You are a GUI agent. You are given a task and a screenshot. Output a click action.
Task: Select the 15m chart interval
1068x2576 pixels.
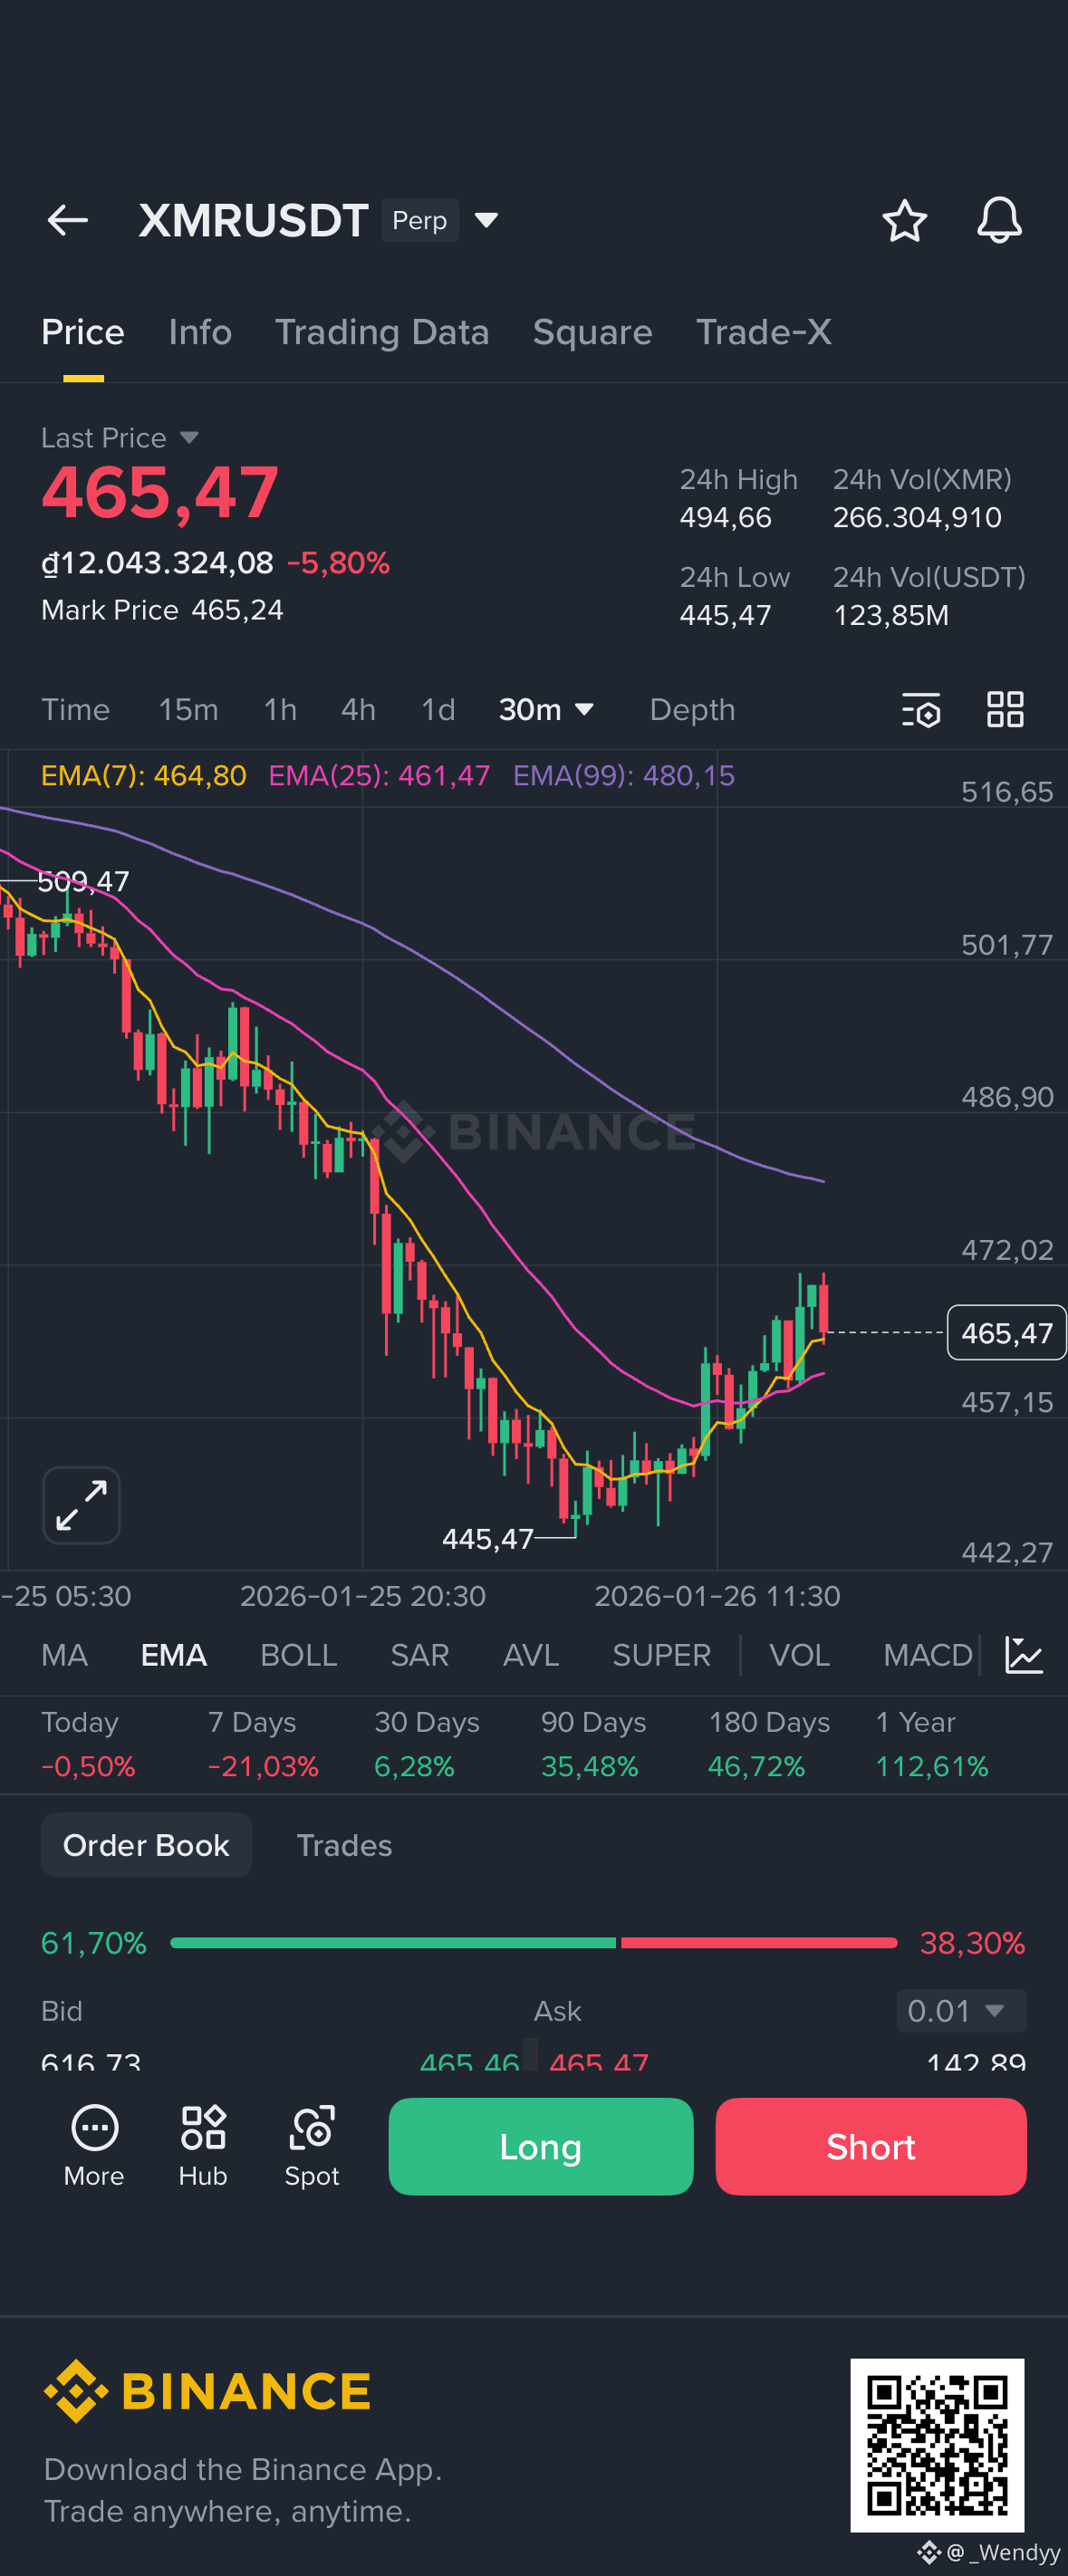pyautogui.click(x=188, y=709)
